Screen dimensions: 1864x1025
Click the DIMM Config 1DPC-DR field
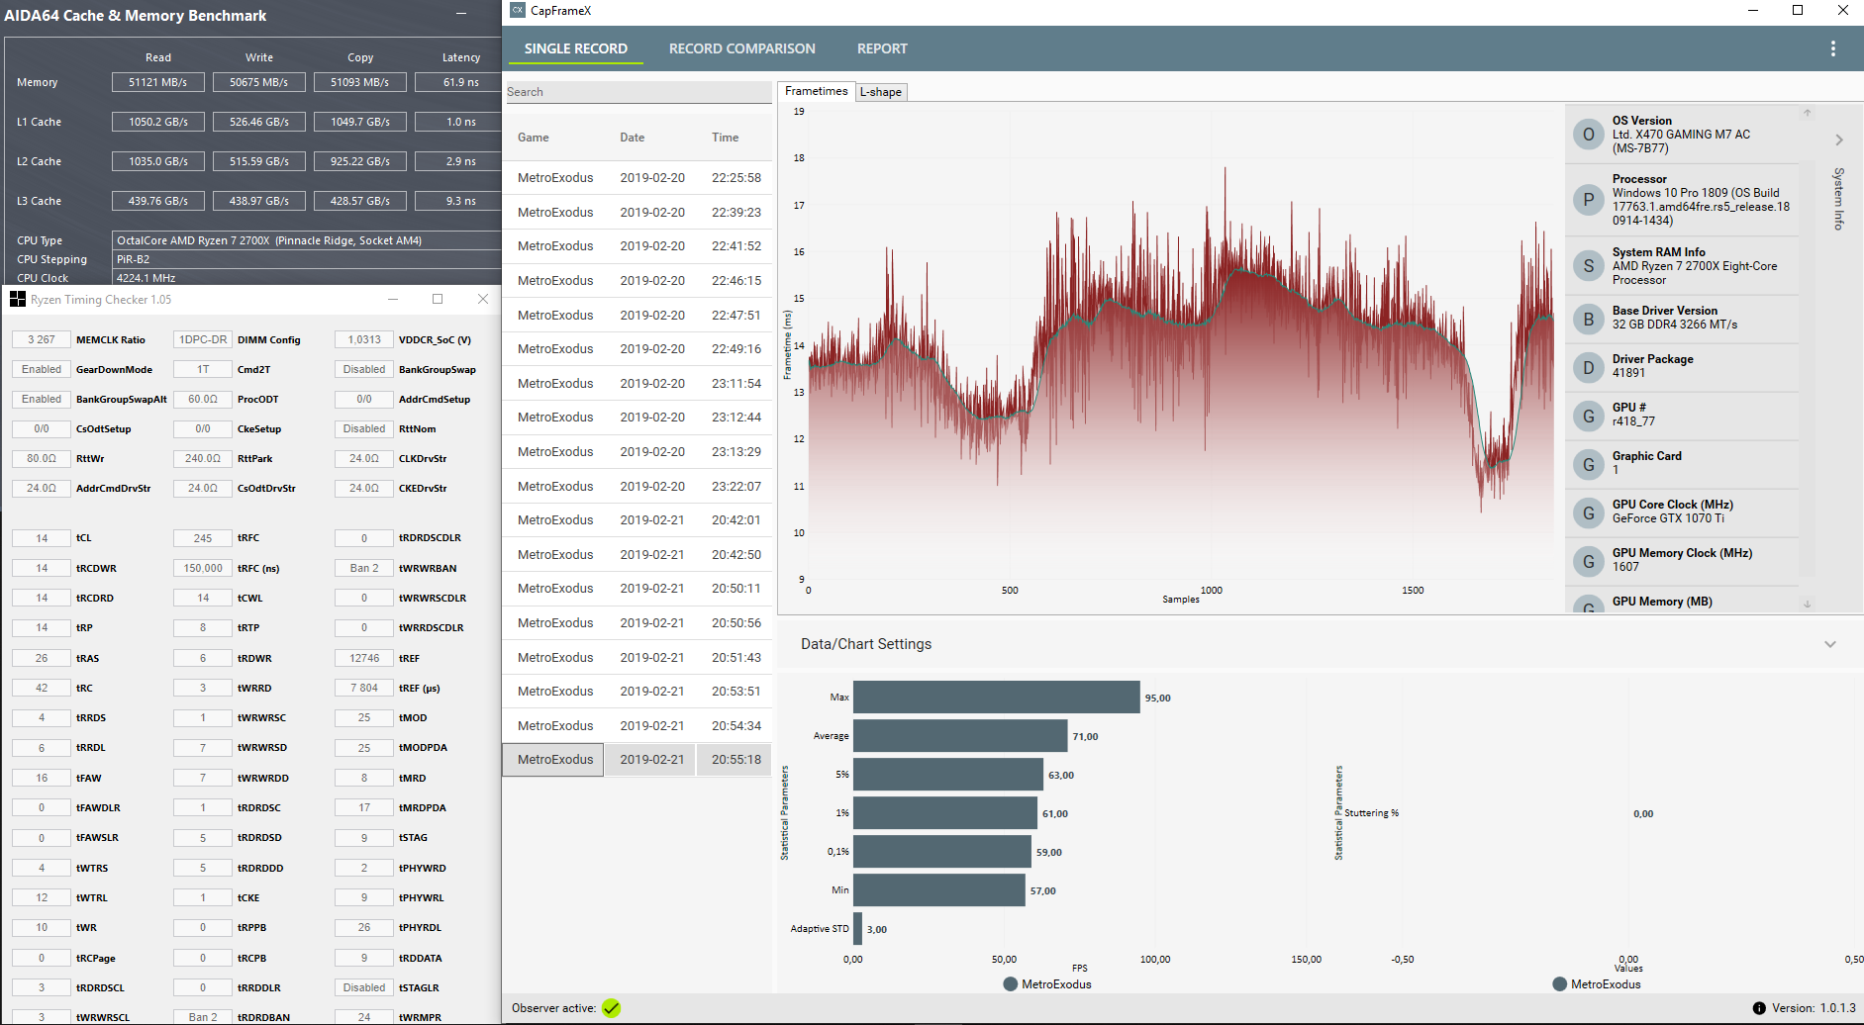[x=203, y=339]
